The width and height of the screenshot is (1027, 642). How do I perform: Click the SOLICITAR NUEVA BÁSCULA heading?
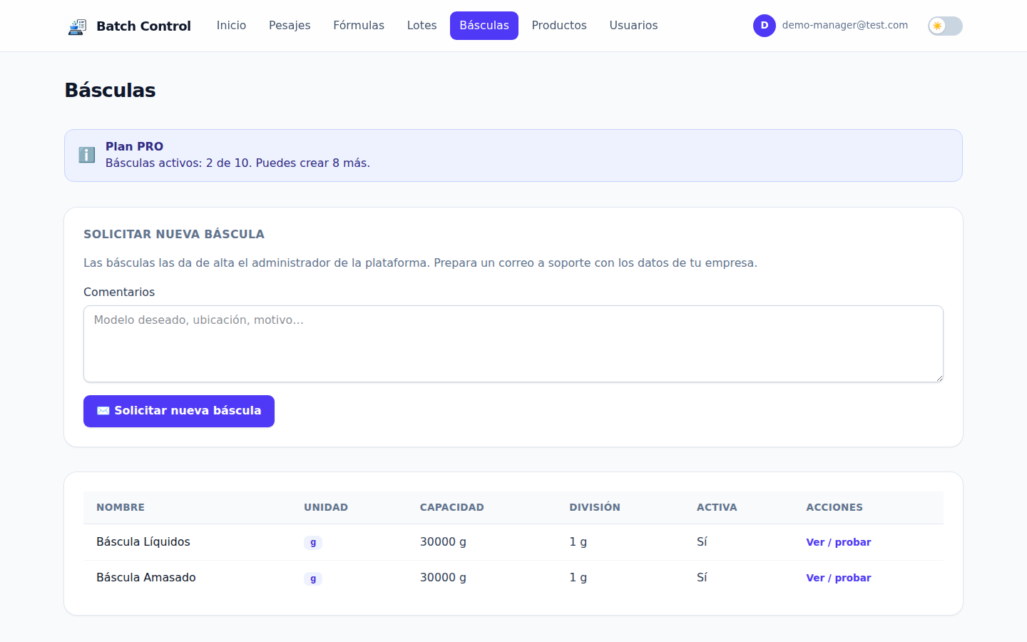pos(174,234)
